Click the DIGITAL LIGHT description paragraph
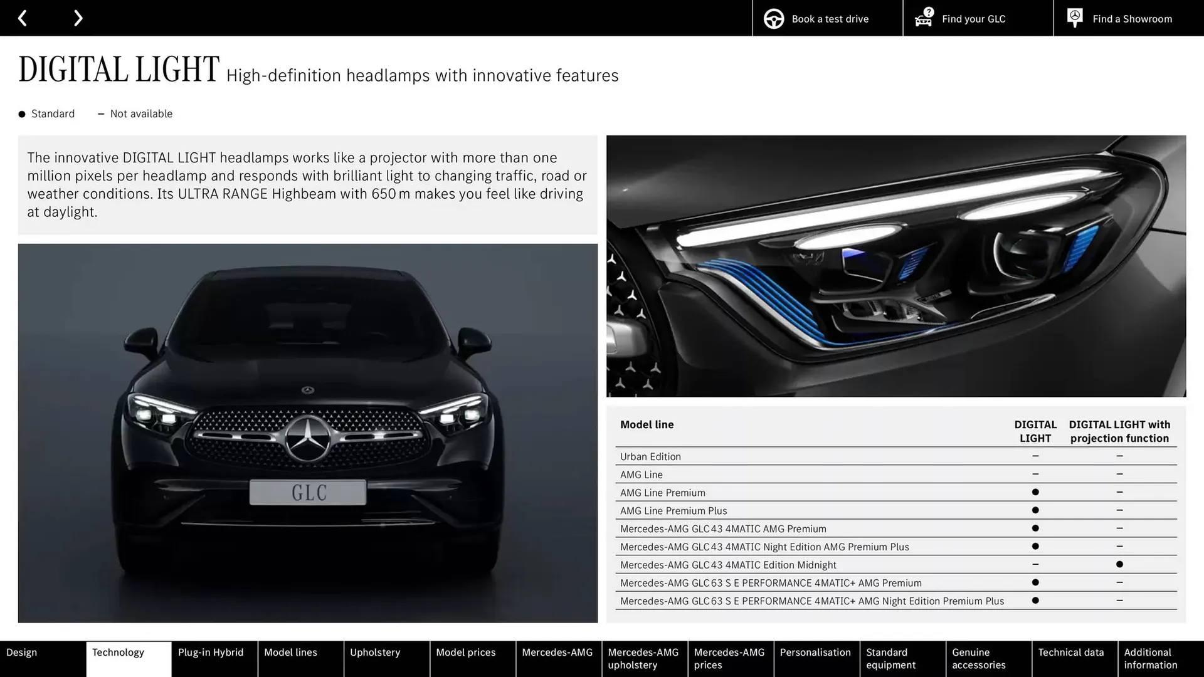The width and height of the screenshot is (1204, 677). tap(307, 185)
